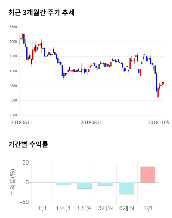Click the 20180611 start date label
This screenshot has width=172, height=218.
21,122
